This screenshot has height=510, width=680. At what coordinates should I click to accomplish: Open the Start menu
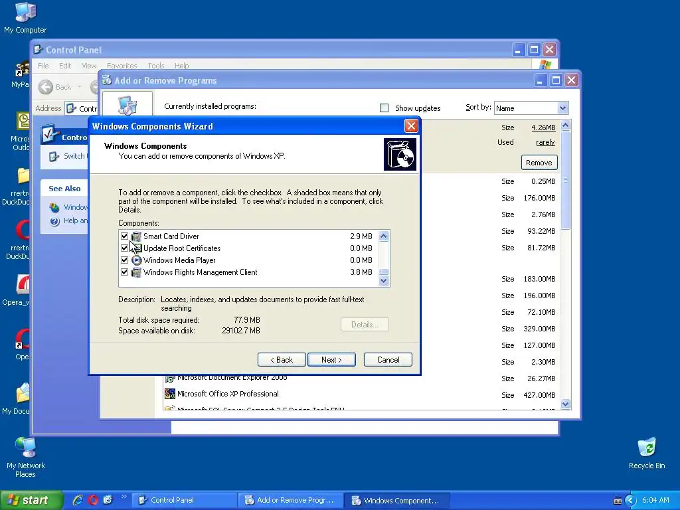click(x=31, y=500)
